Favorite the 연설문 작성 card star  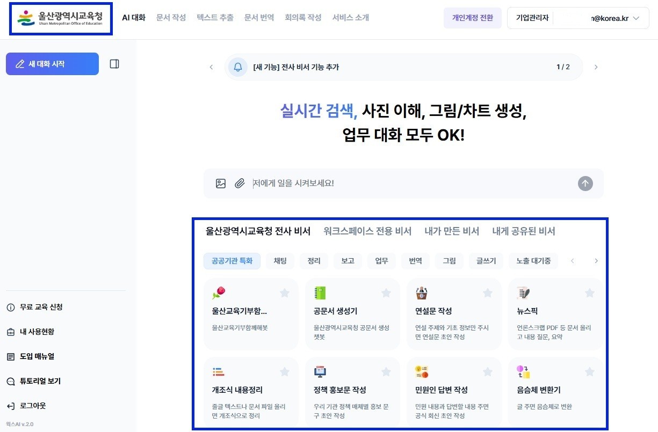(x=488, y=293)
